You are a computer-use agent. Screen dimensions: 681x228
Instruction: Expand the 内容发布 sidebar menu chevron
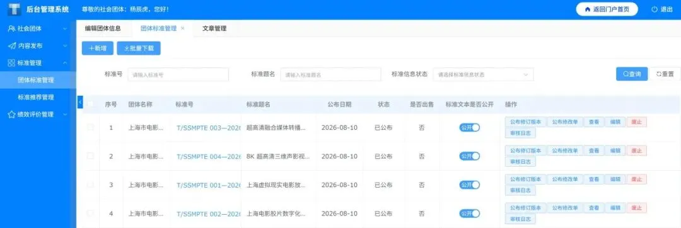tap(65, 45)
